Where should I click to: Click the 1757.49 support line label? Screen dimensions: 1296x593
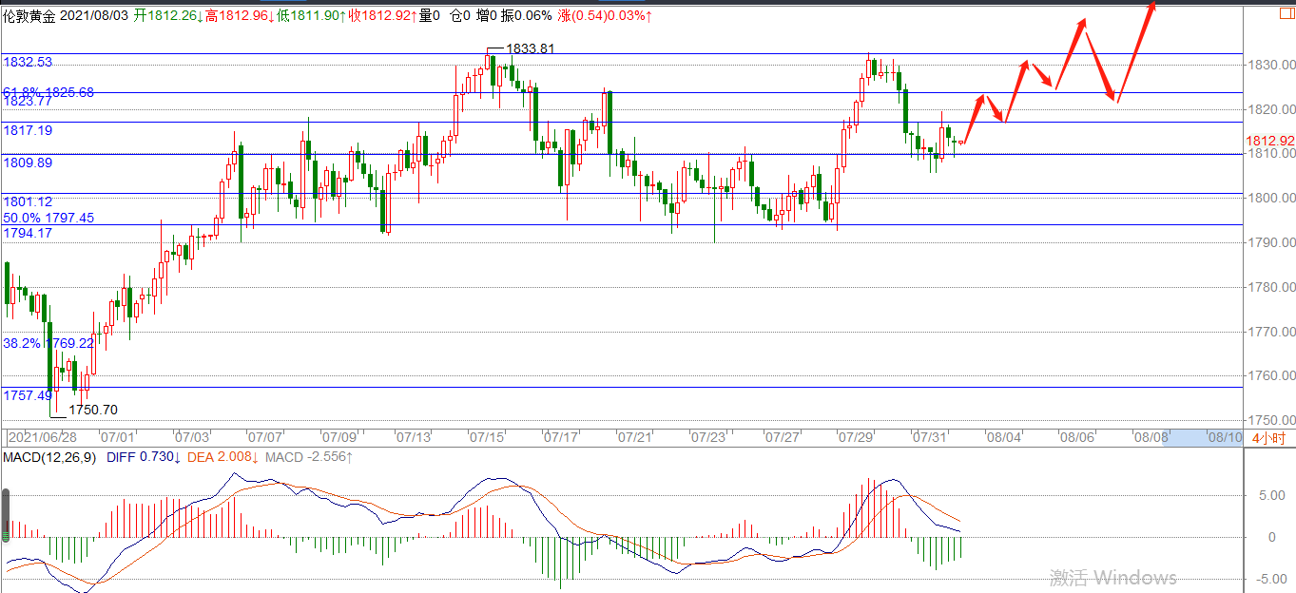(x=28, y=395)
